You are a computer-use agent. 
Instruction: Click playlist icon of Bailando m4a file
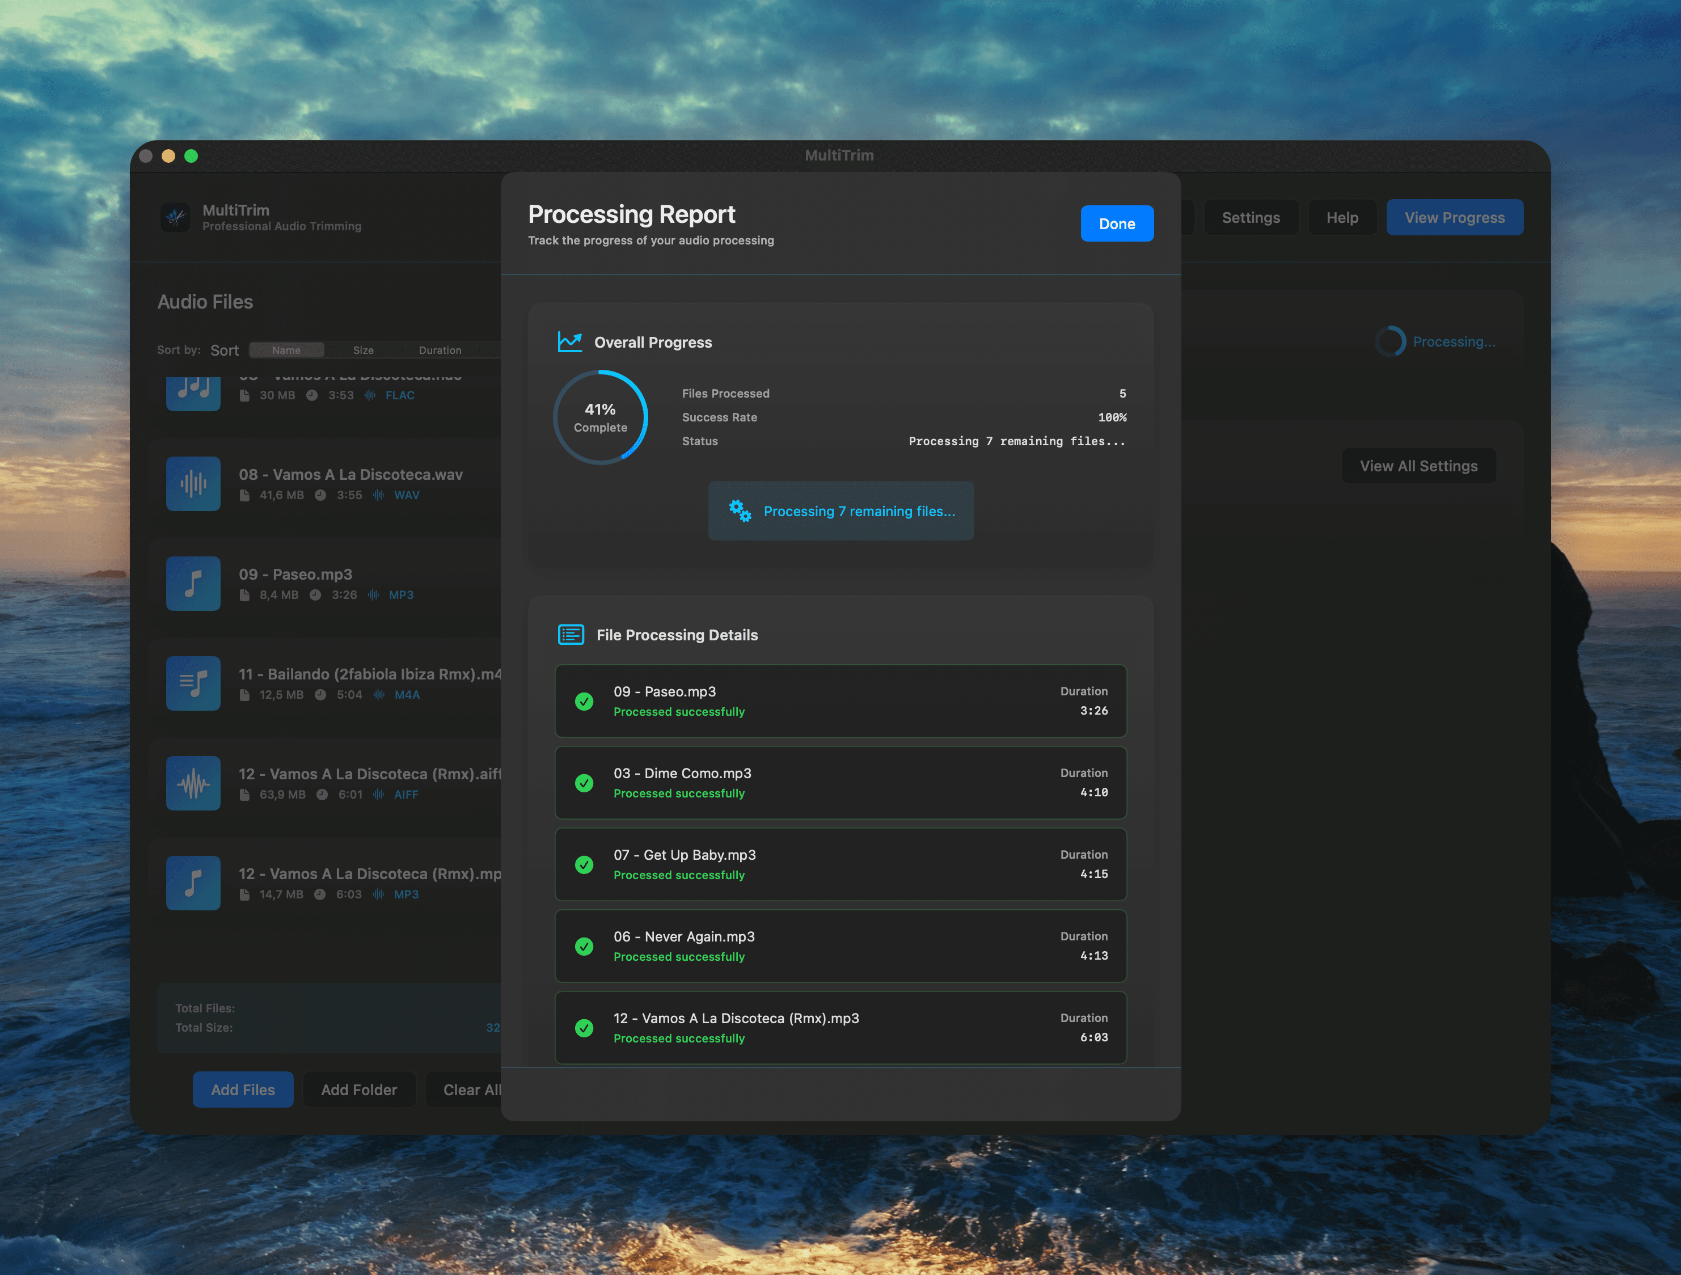(x=193, y=683)
